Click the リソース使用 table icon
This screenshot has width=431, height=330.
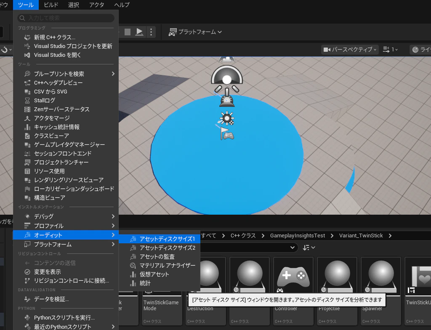click(27, 171)
